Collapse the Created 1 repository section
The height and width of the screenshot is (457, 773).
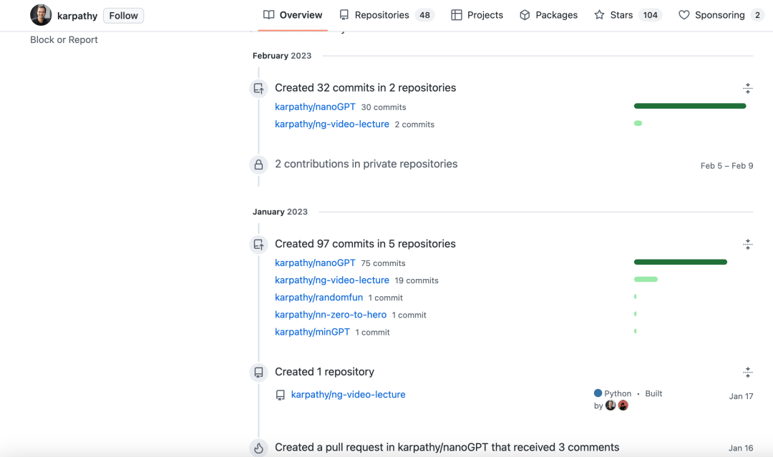pyautogui.click(x=747, y=373)
